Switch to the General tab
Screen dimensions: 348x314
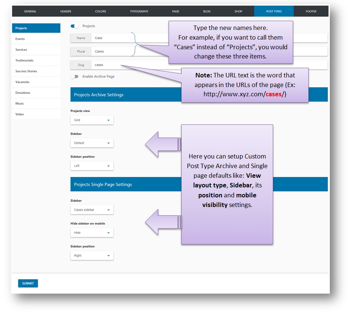30,11
